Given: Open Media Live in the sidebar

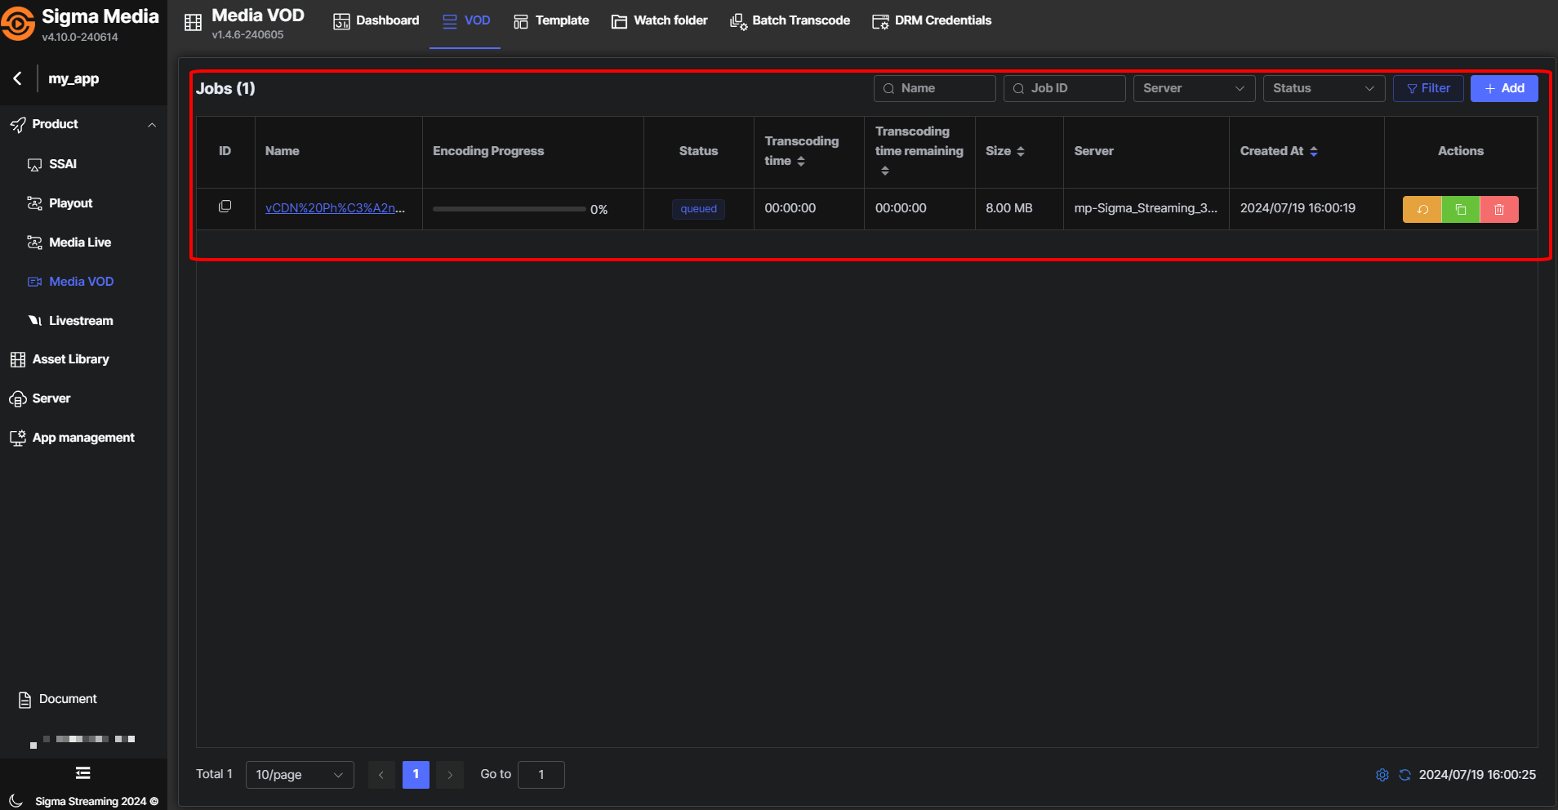Looking at the screenshot, I should (79, 243).
